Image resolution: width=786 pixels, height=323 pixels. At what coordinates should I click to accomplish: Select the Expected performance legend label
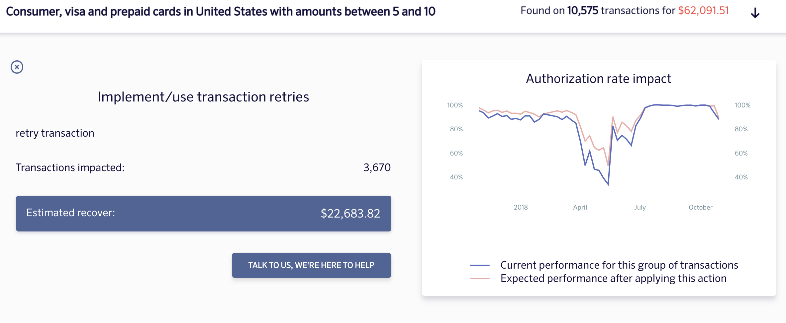(x=613, y=279)
